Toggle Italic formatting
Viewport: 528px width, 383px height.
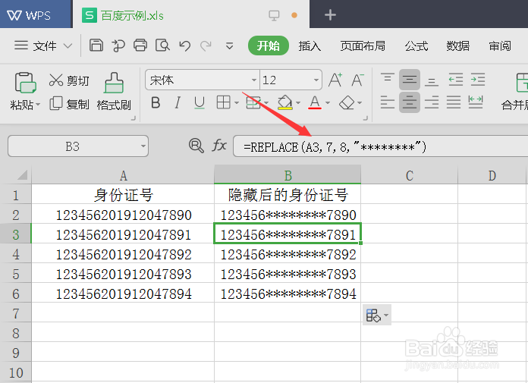(178, 102)
